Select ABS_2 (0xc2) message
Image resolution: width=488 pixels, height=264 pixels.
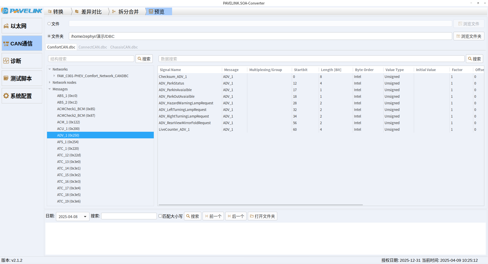100,102
